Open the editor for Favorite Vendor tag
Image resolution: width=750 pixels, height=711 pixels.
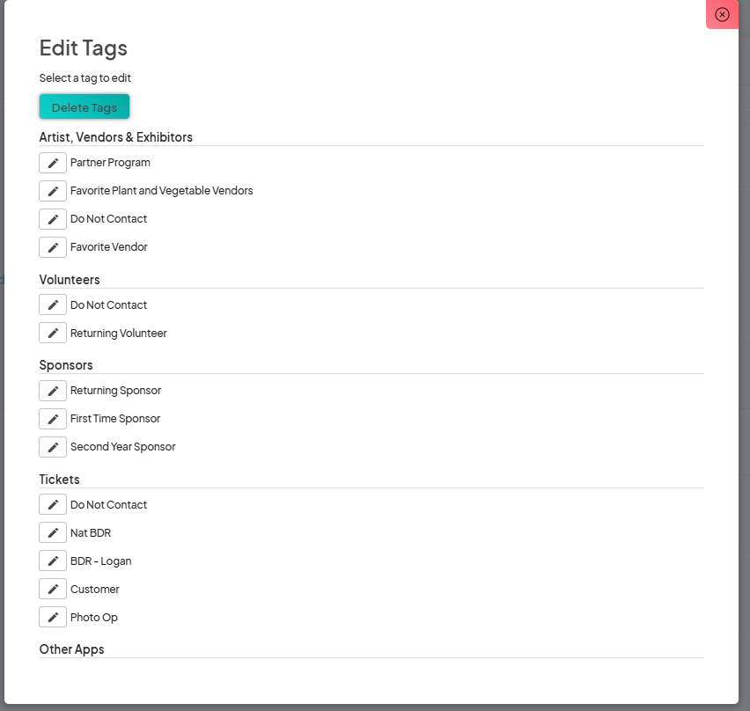point(52,247)
